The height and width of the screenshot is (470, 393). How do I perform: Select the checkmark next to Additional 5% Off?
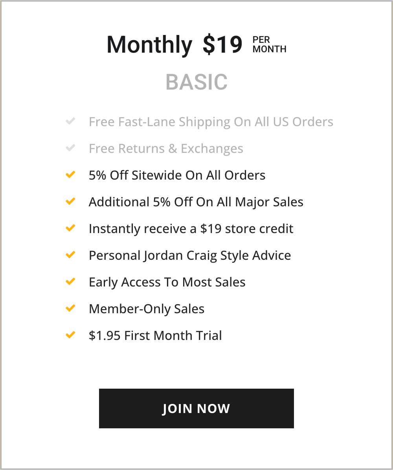[x=70, y=201]
